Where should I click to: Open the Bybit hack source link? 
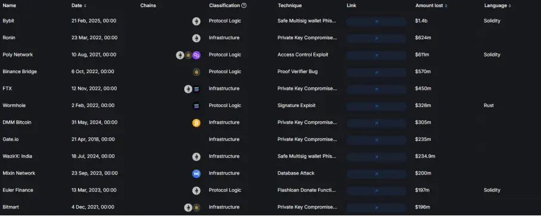pyautogui.click(x=377, y=21)
